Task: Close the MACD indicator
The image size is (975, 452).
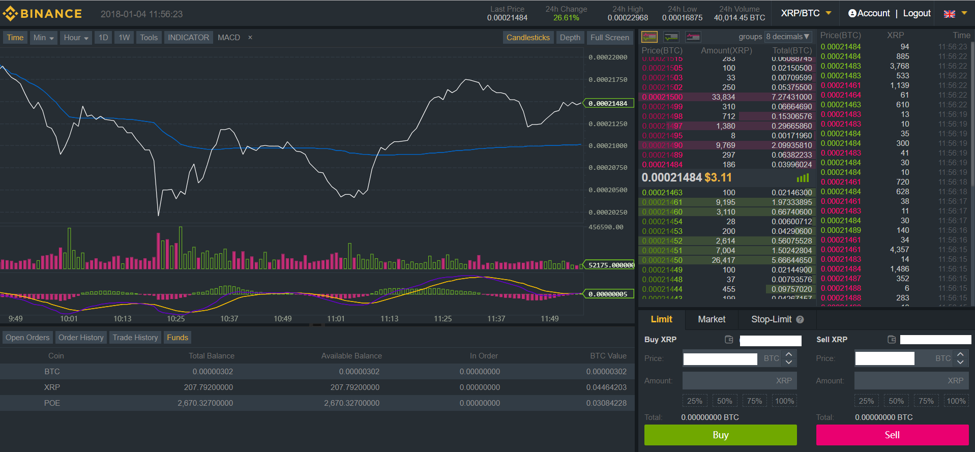Action: point(250,38)
